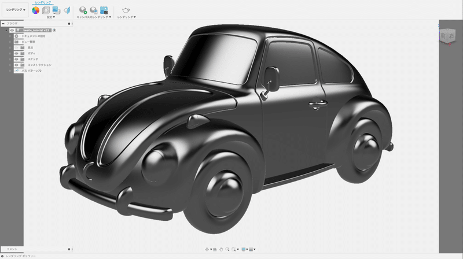463x259 pixels.
Task: Select the スケッチ tree item
Action: point(33,60)
